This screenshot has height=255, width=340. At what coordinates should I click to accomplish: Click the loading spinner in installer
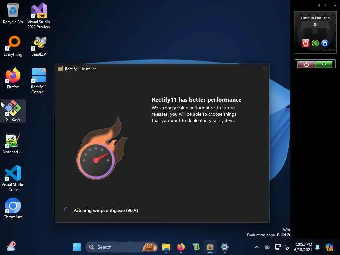pos(66,209)
